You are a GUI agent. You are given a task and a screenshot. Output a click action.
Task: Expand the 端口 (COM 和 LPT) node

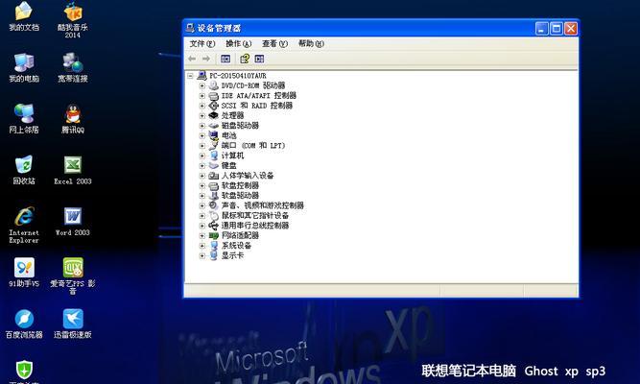(x=202, y=145)
